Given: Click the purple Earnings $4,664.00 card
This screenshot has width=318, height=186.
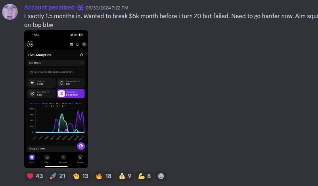Looking at the screenshot, I should point(71,94).
